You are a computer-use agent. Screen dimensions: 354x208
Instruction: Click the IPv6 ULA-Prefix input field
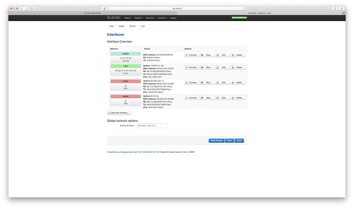(152, 125)
